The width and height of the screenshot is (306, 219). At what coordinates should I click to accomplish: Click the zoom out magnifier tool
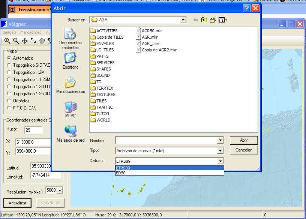[x=16, y=41]
